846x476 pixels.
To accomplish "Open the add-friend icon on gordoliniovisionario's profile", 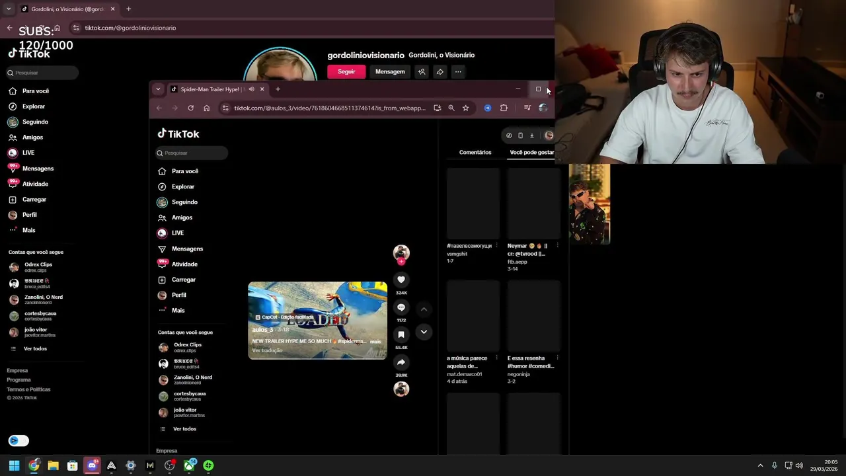I will click(x=422, y=71).
